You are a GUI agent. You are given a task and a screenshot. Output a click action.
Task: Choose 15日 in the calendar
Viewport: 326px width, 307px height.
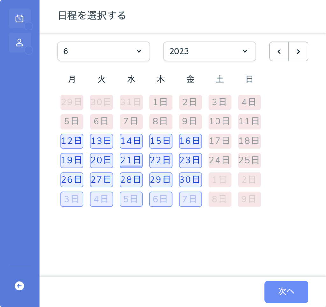coord(161,141)
